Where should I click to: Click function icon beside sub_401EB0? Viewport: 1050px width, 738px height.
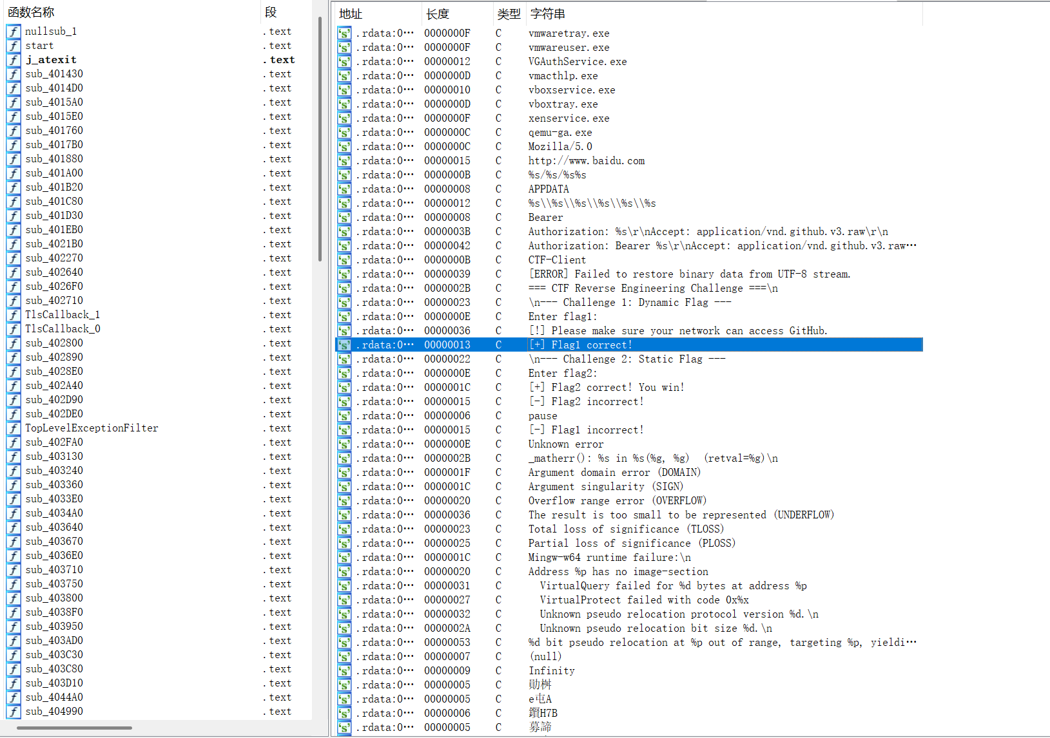click(x=14, y=230)
